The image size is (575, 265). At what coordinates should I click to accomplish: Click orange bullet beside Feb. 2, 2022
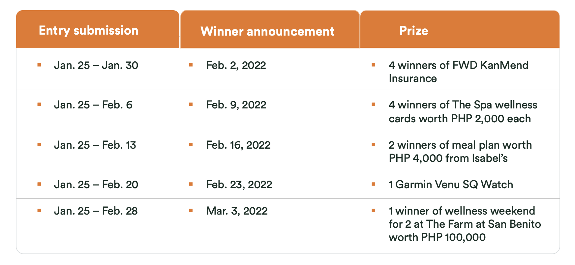191,65
